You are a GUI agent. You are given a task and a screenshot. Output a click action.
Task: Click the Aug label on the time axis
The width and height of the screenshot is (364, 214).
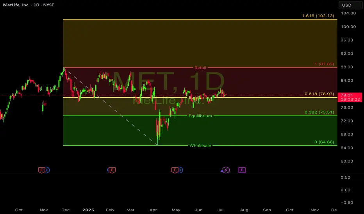[x=244, y=210]
